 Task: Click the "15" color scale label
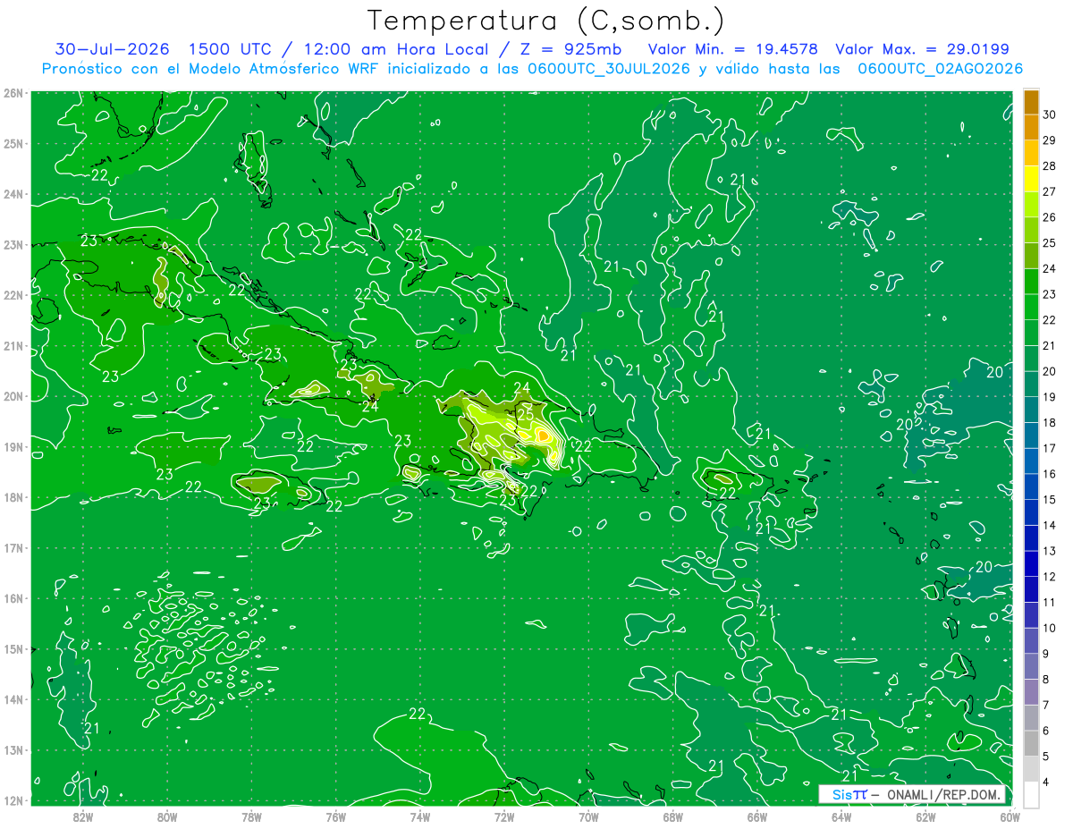click(x=1049, y=499)
